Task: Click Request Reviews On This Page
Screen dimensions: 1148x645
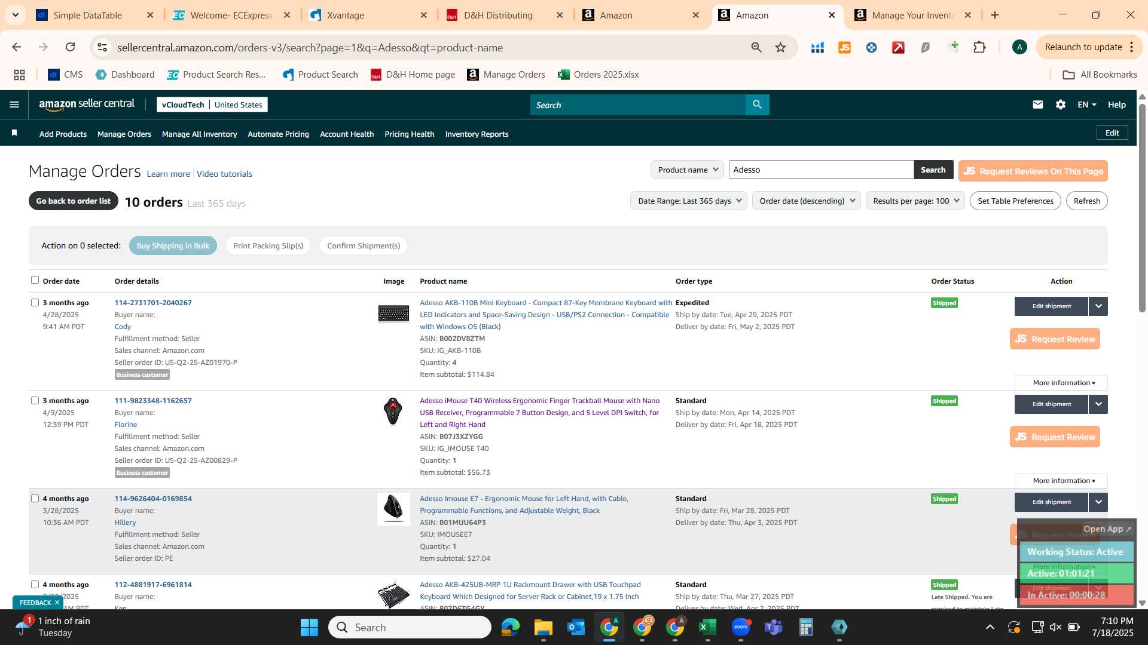Action: [x=1033, y=171]
